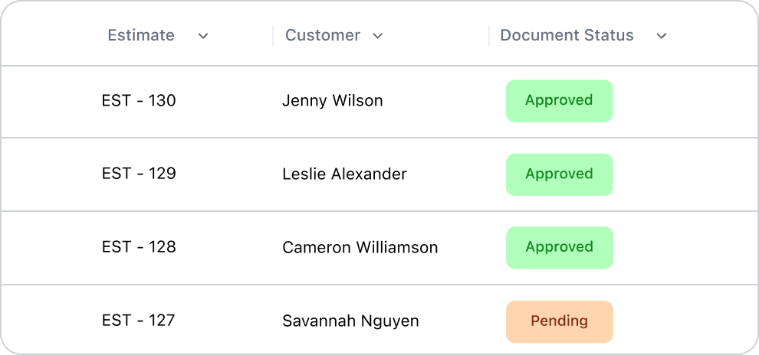Open the Customer column chevron menu

coord(378,36)
